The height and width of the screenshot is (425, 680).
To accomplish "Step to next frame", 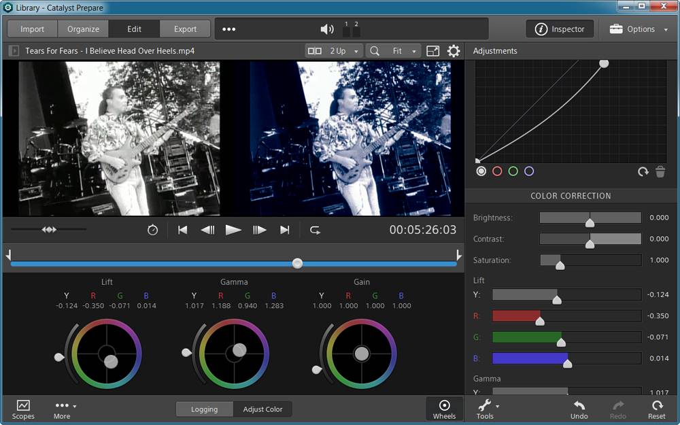I will [259, 230].
